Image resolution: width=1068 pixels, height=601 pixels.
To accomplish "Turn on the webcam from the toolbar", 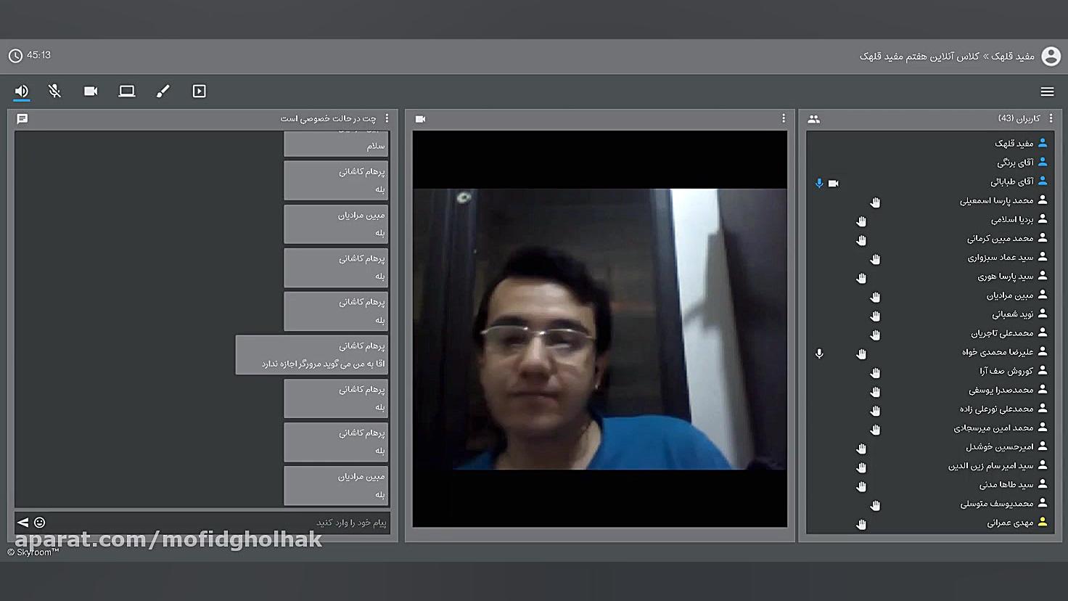I will 91,91.
